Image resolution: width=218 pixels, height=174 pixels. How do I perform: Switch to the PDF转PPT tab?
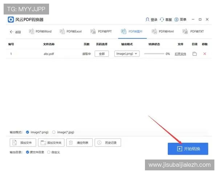[x=101, y=32]
